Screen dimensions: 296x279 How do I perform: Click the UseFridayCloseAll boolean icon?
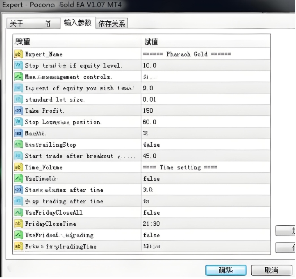[18, 213]
